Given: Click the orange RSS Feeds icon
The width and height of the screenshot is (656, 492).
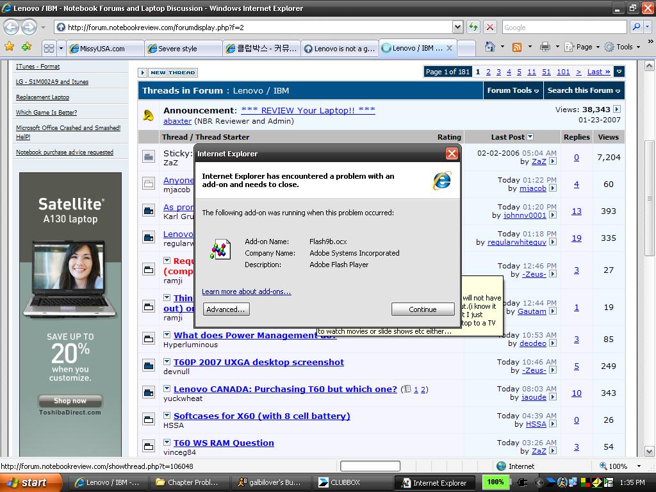Looking at the screenshot, I should [x=517, y=47].
